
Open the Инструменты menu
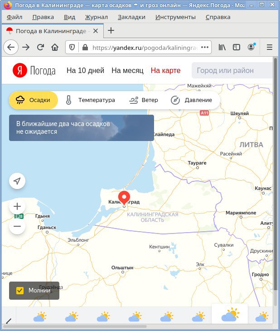175,17
